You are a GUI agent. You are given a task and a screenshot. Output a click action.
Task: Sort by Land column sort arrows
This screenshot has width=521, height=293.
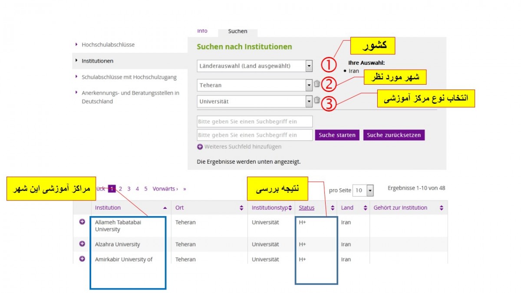pos(365,208)
